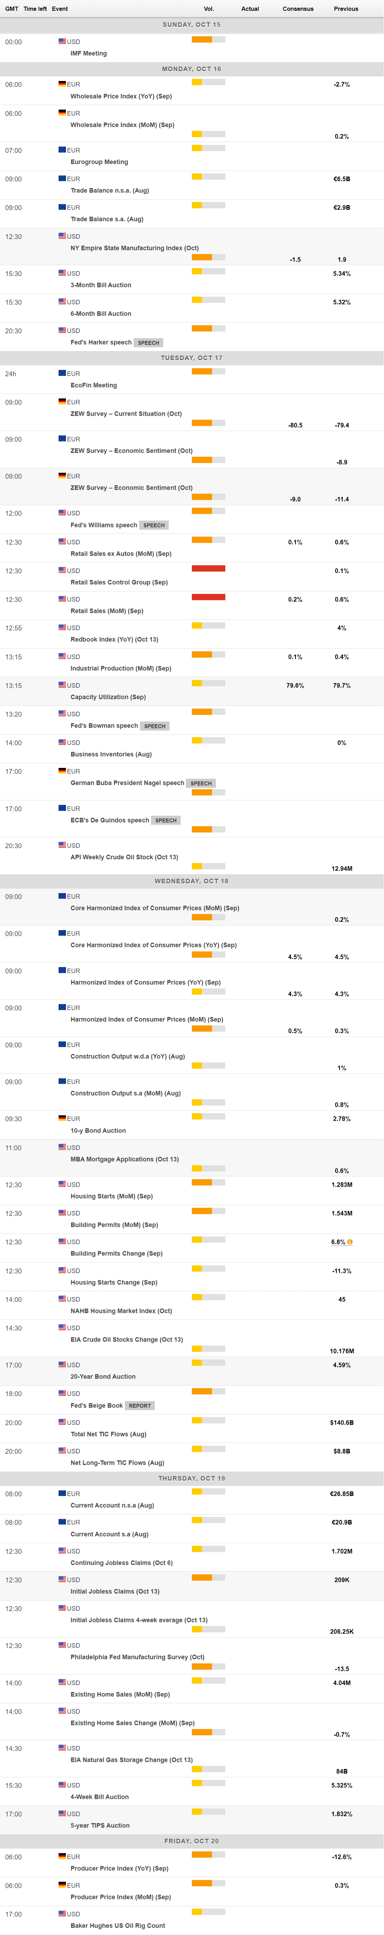Screen dimensions: 384x1935
Task: Click the Previous column header
Action: coord(346,9)
